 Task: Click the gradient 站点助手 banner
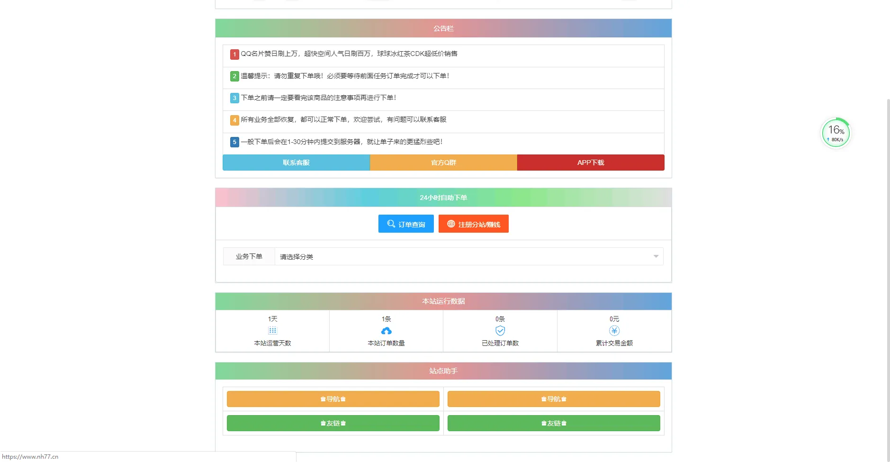coord(443,371)
